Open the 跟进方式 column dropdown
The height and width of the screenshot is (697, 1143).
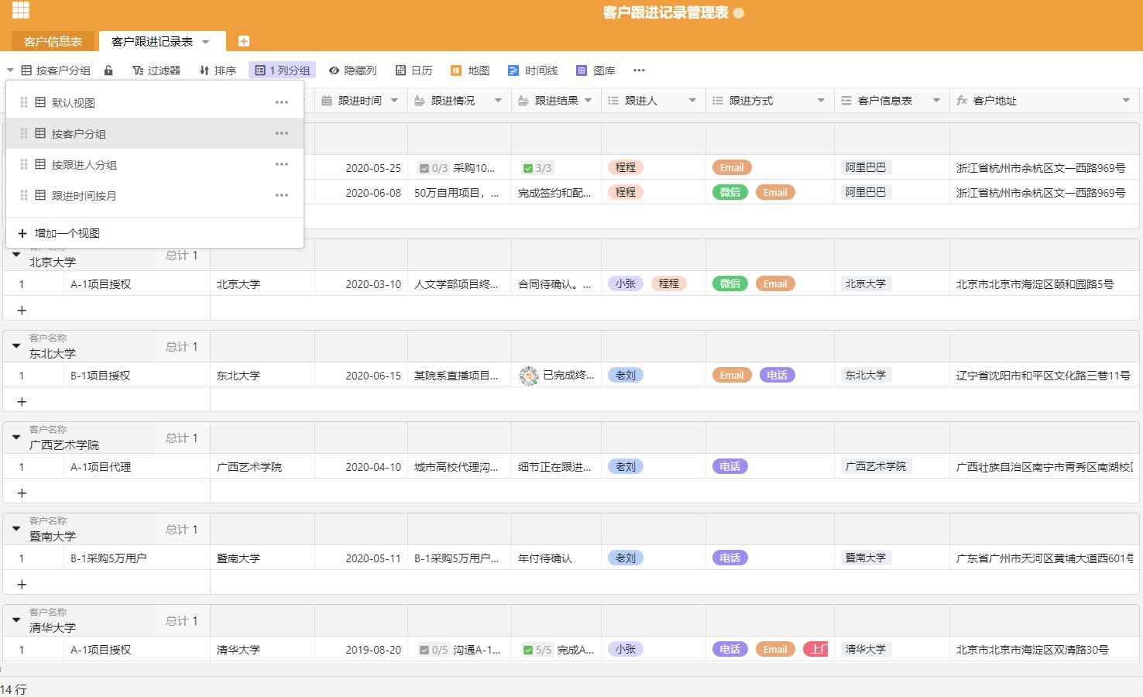click(821, 101)
